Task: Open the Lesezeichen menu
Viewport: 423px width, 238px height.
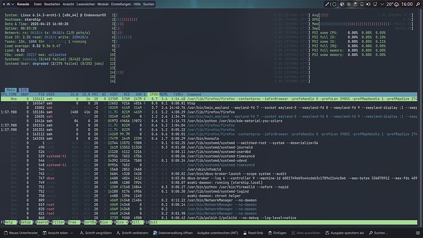Action: [x=86, y=4]
